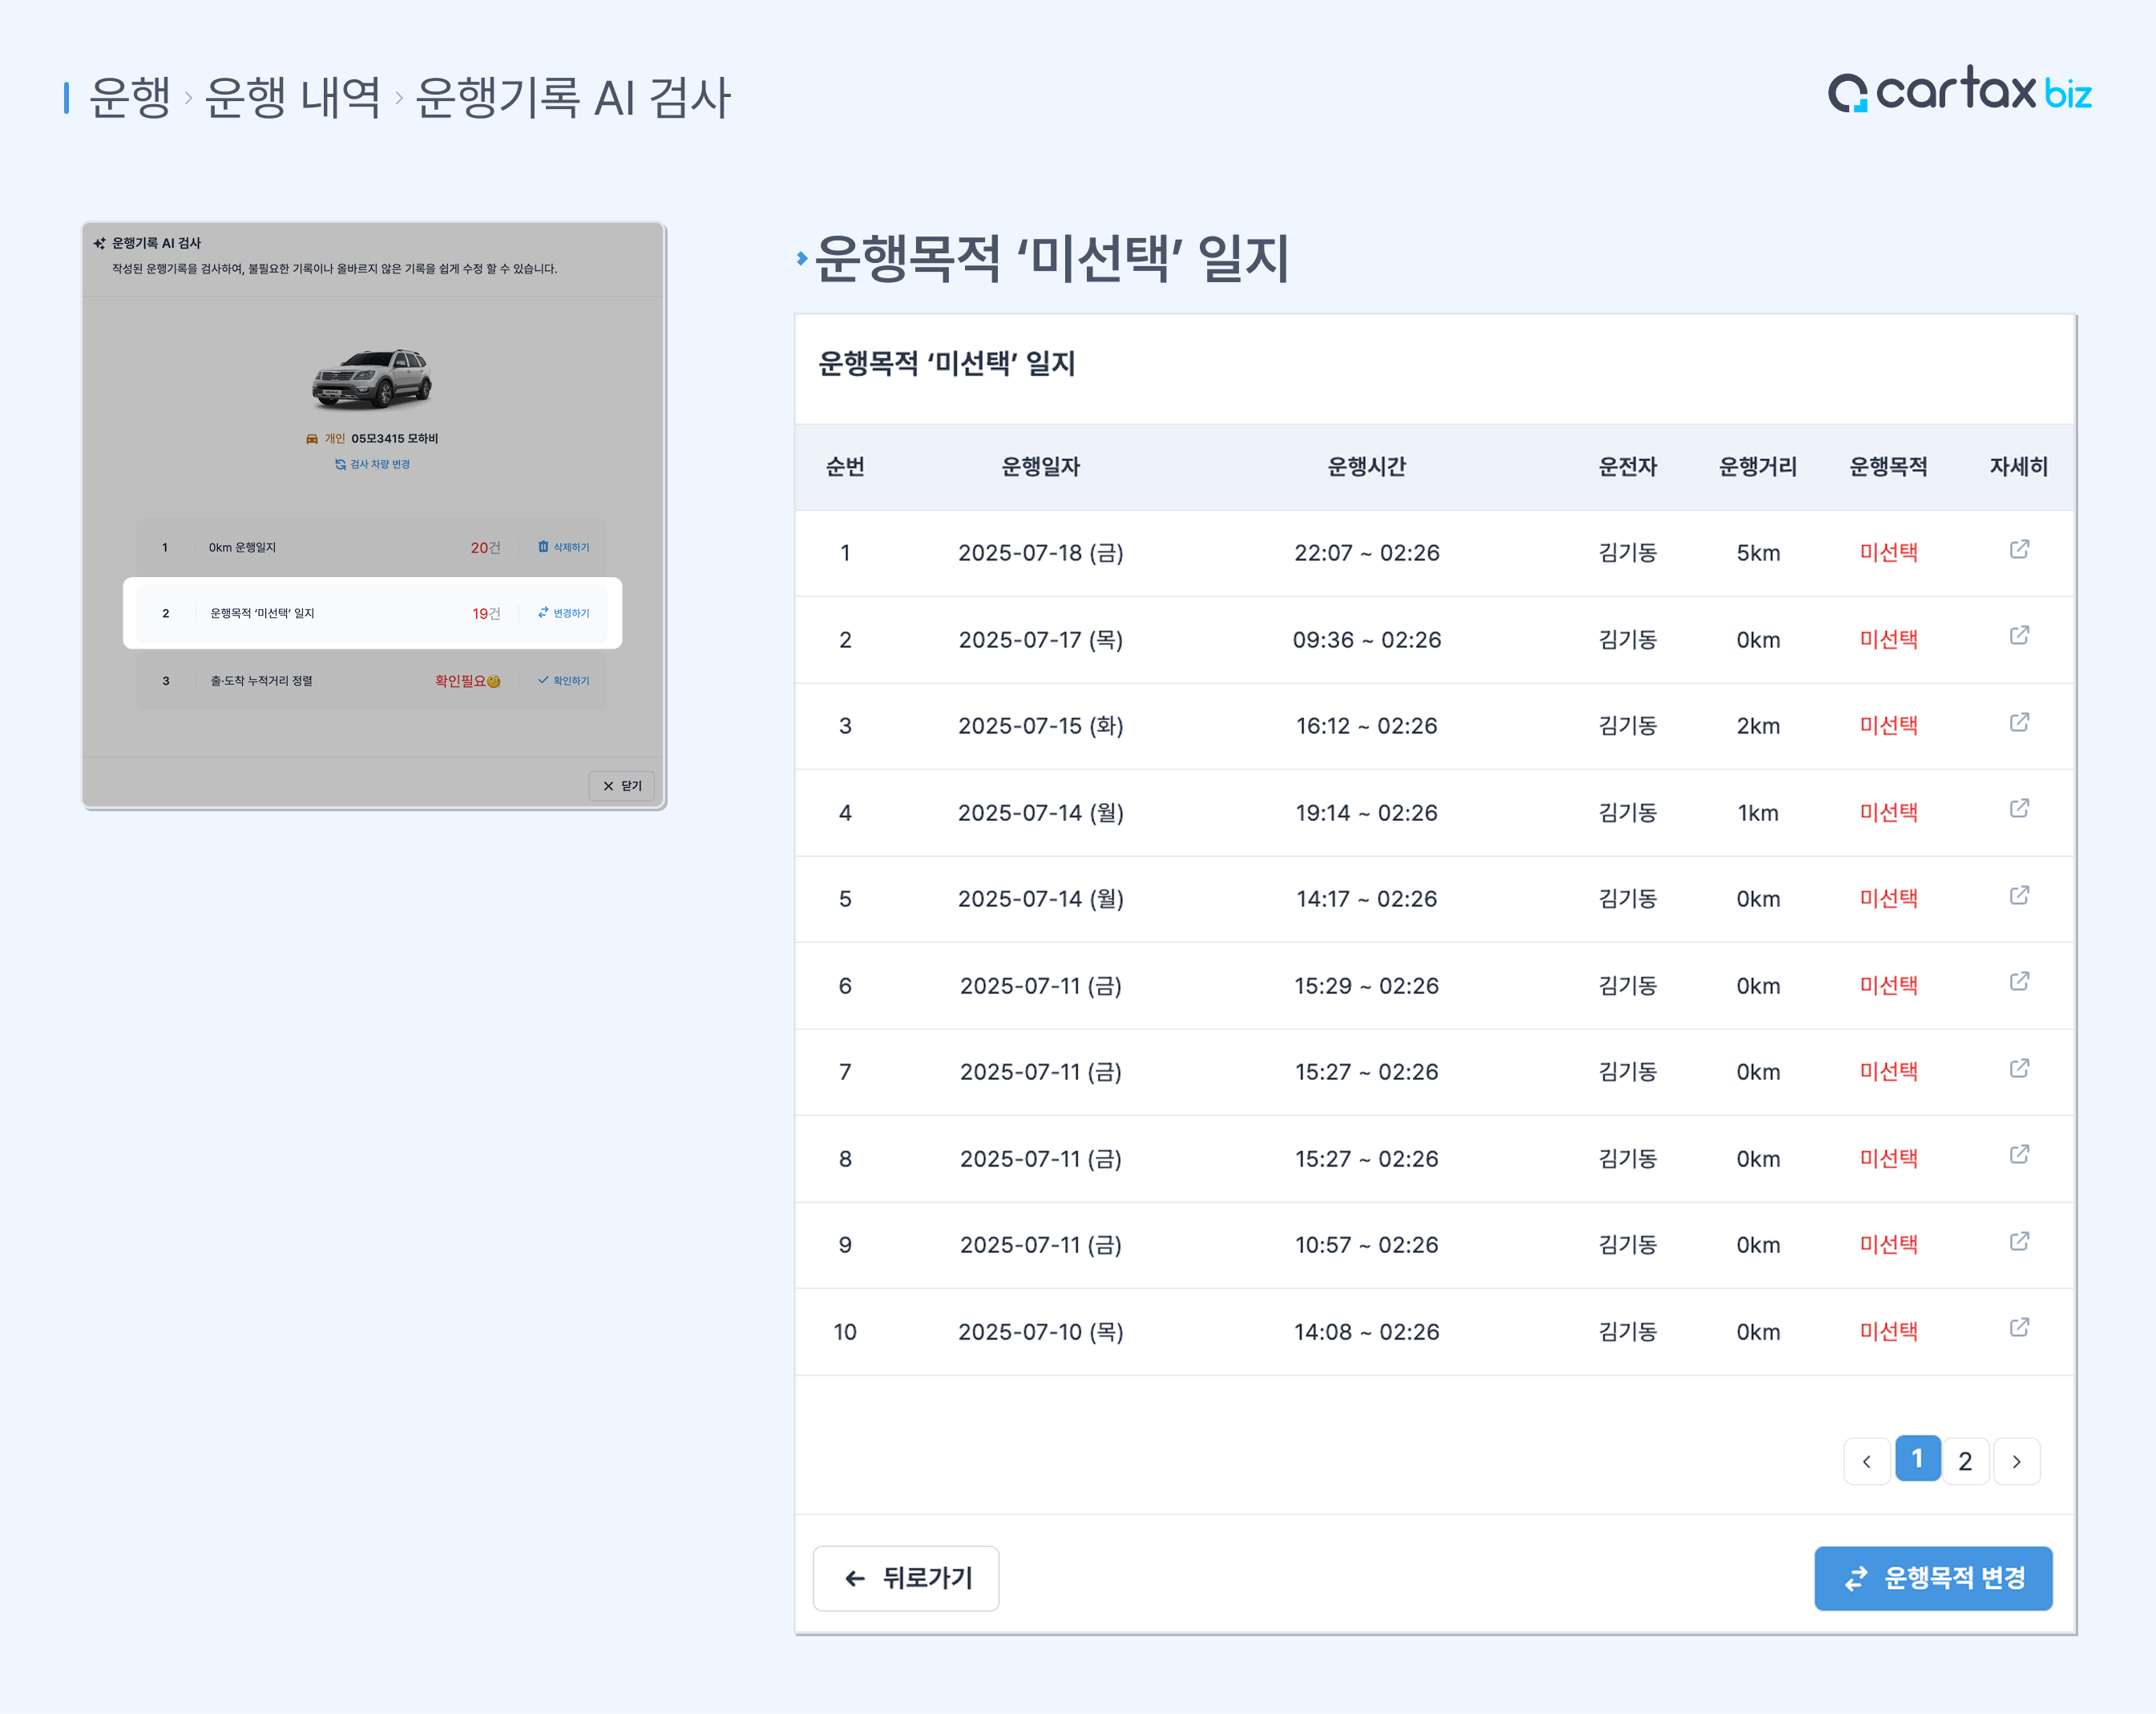This screenshot has height=1714, width=2156.
Task: Click the vehicle thumbnail image
Action: pos(372,378)
